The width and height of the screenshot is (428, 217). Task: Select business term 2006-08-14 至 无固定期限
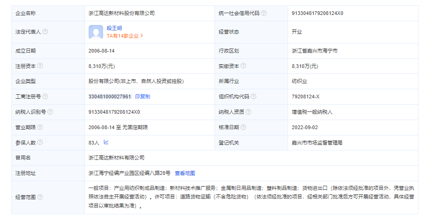click(118, 127)
